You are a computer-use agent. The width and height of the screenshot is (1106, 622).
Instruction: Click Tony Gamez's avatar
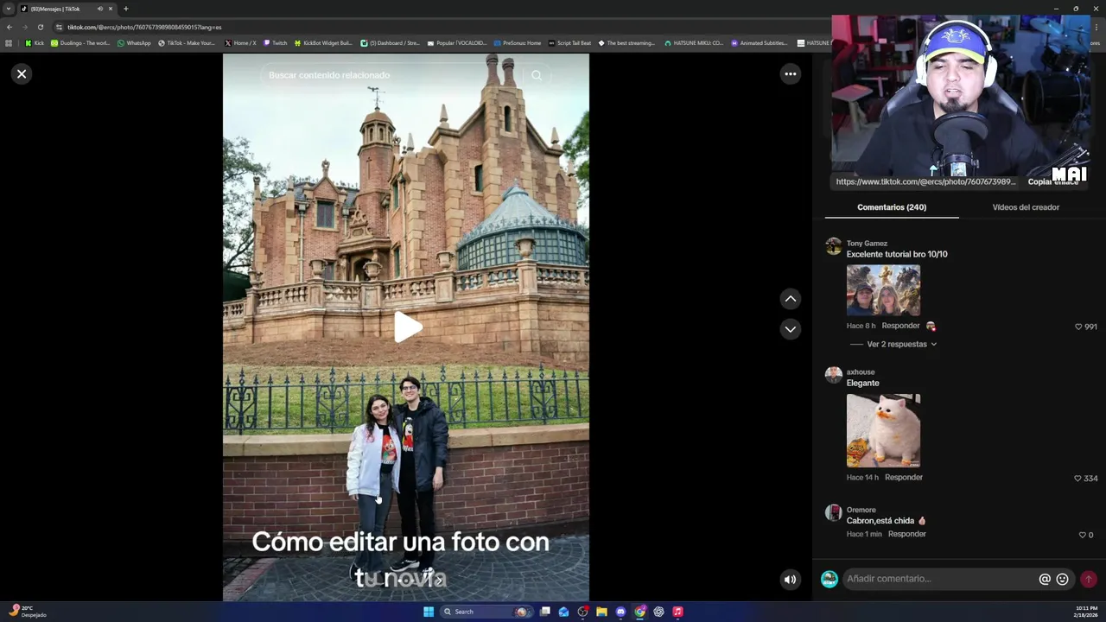(833, 246)
